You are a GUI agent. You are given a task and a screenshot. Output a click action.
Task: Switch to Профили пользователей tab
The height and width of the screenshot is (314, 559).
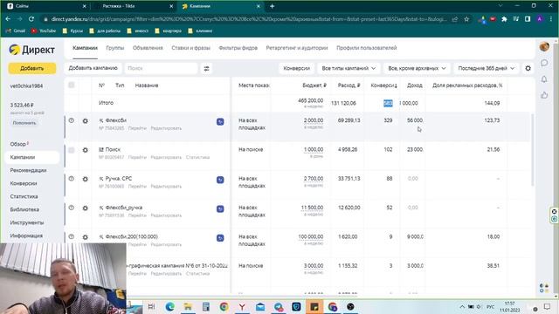[367, 48]
